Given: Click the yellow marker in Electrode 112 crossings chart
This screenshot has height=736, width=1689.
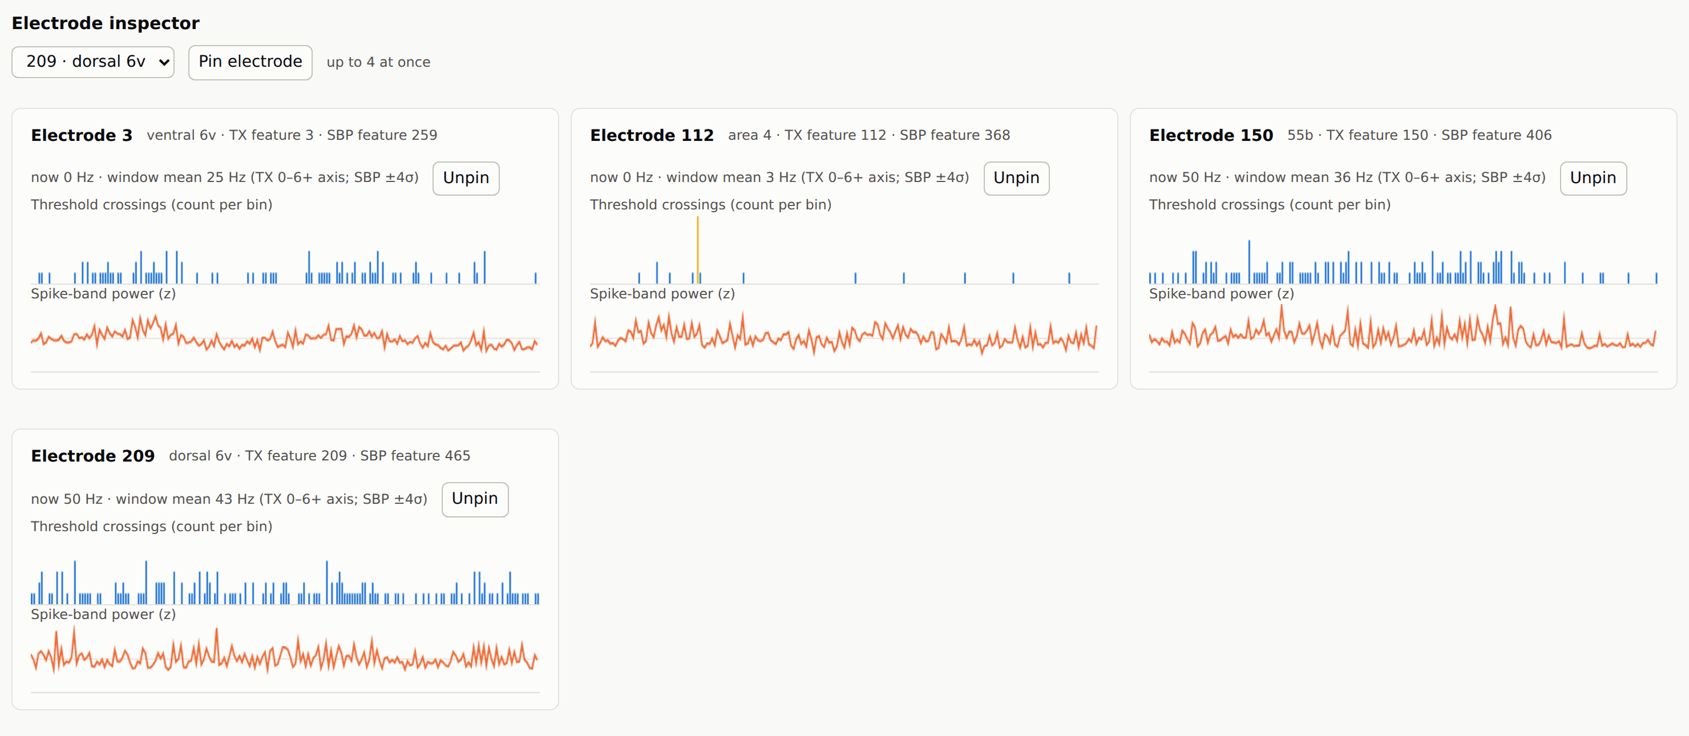Looking at the screenshot, I should point(698,250).
